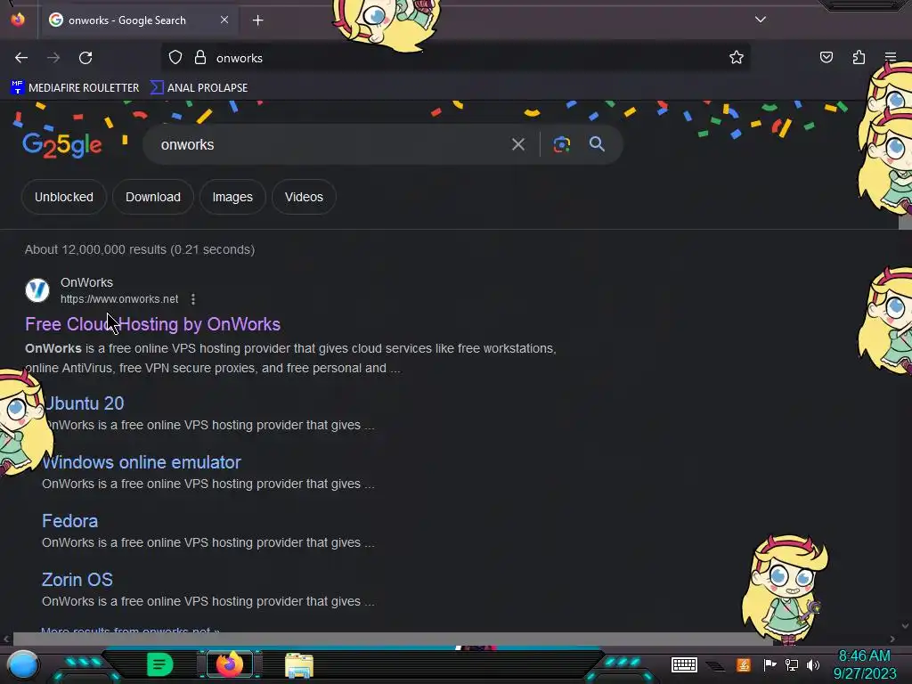Show site security padlock info
This screenshot has width=912, height=684.
(200, 58)
